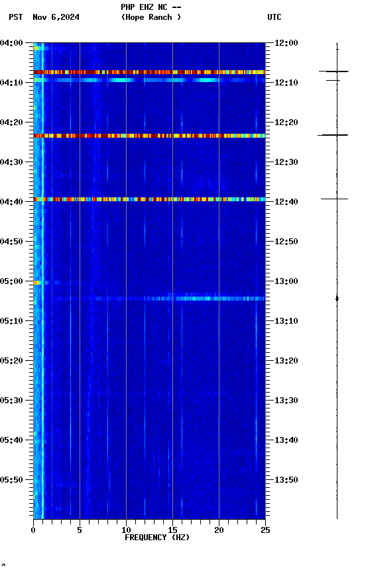The height and width of the screenshot is (572, 366).
Task: Click the seismogram spike beside 12:23 UTC
Action: tap(333, 135)
